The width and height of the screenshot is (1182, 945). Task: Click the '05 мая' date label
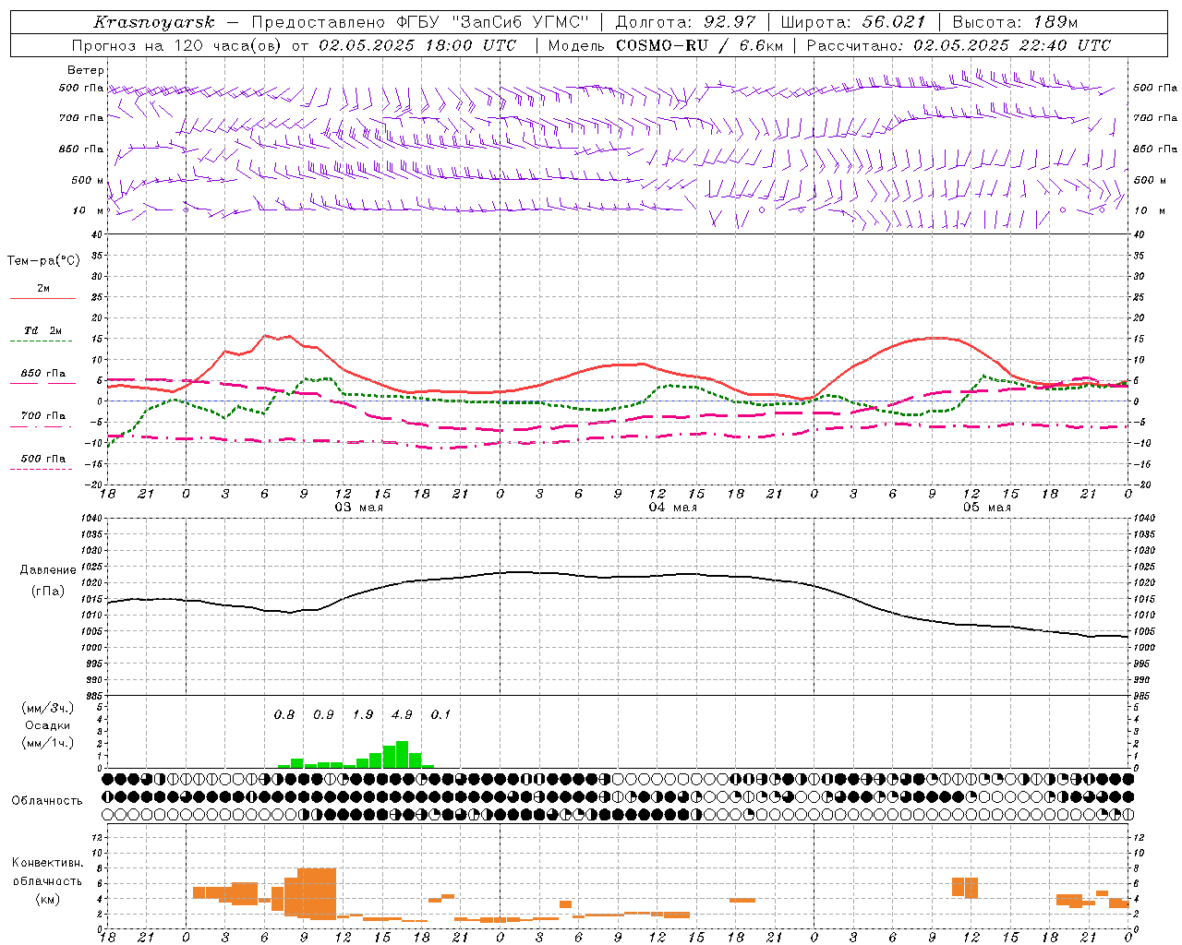coord(986,508)
